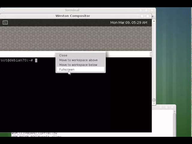Click the round Terminal scrollbar thumb

[x=154, y=100]
